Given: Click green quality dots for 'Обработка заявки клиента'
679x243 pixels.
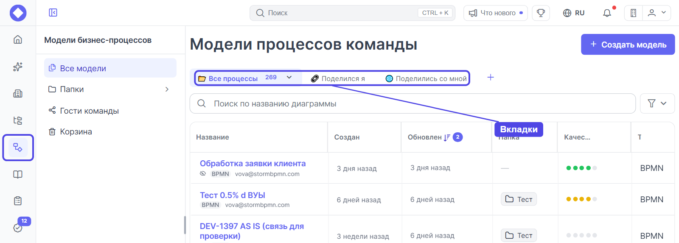Looking at the screenshot, I should point(581,168).
